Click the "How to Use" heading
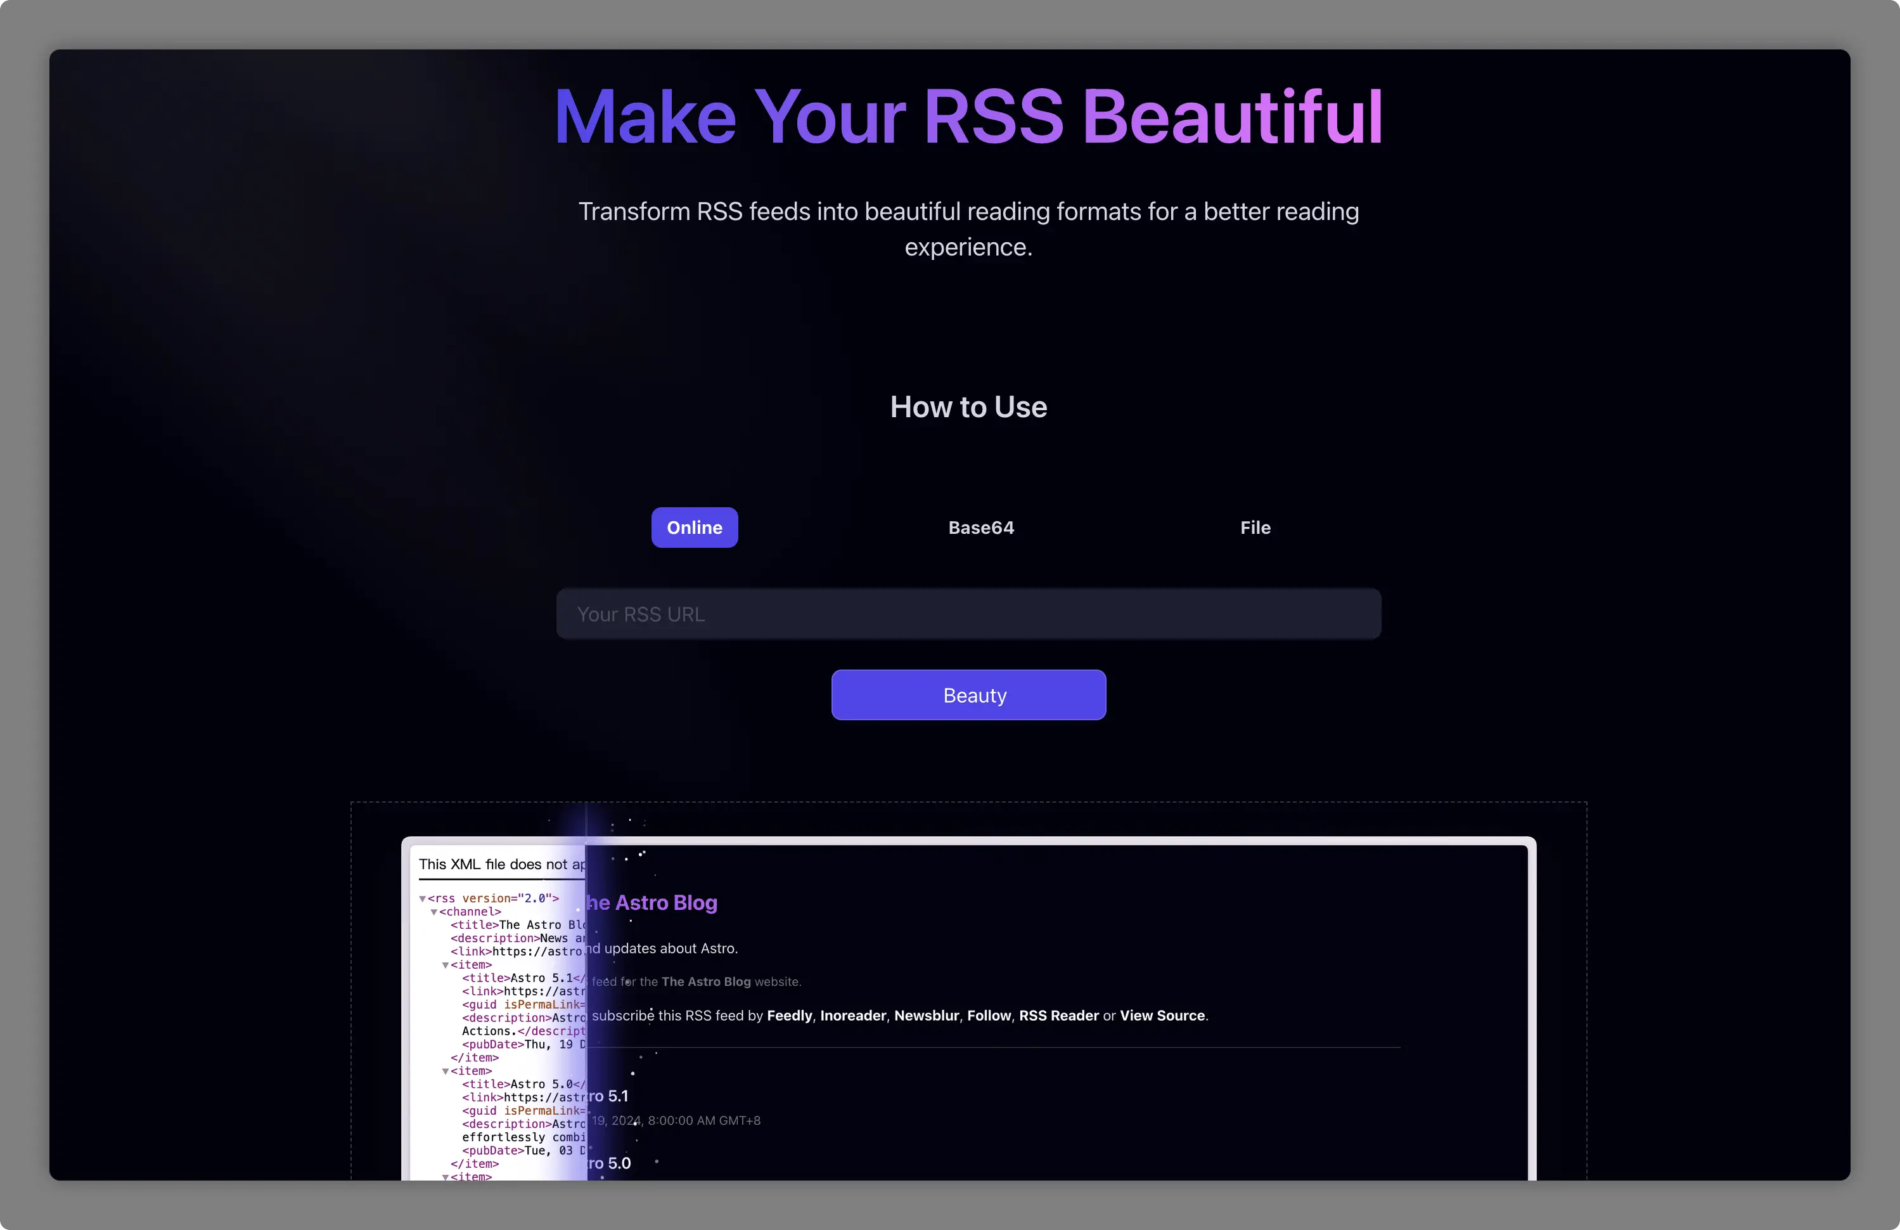The height and width of the screenshot is (1230, 1900). click(968, 406)
